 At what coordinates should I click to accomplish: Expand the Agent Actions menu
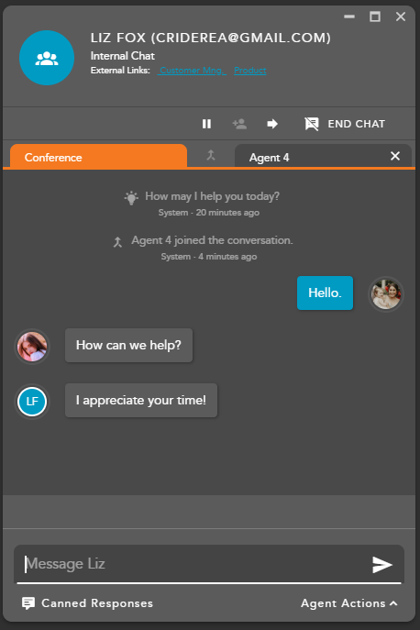tap(349, 603)
